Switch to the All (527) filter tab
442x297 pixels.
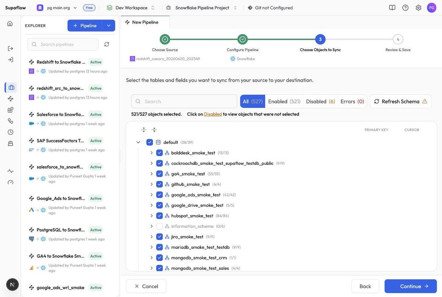253,101
